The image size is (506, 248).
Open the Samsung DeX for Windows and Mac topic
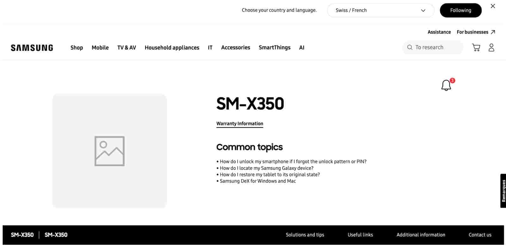258,181
